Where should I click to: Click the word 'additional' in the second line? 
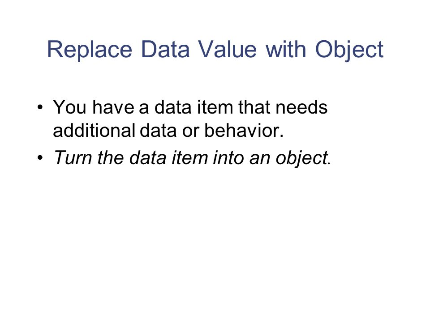[x=94, y=130]
